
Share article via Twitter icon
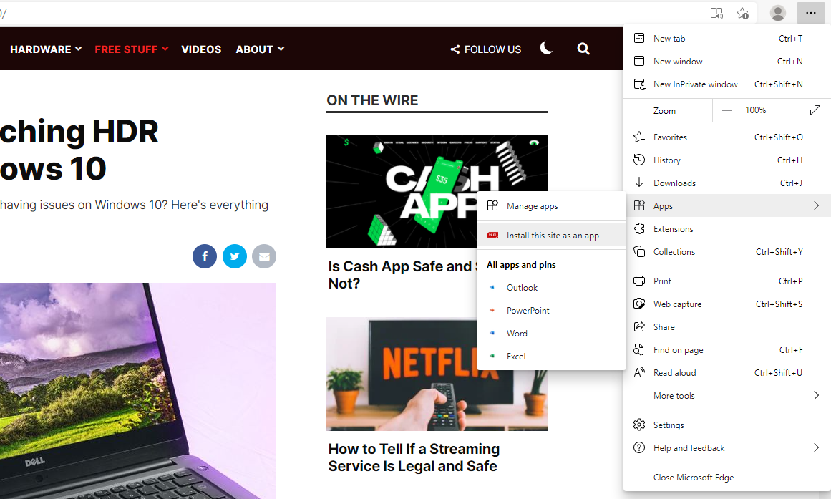coord(235,256)
